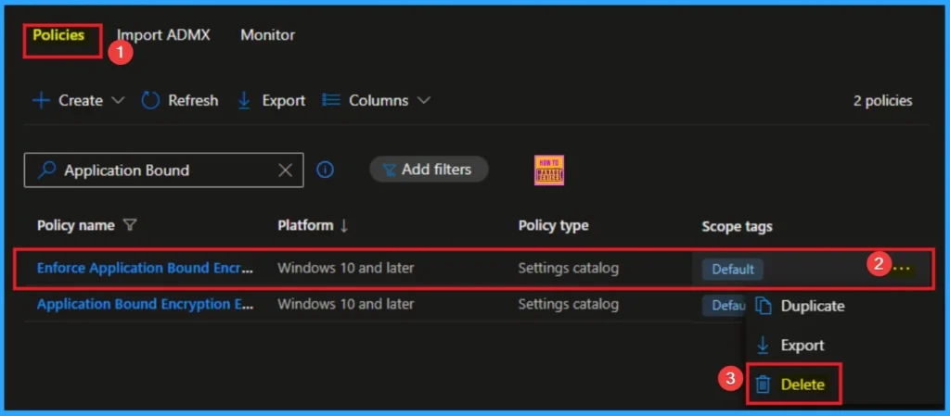Click the search magnifier icon

tap(46, 170)
